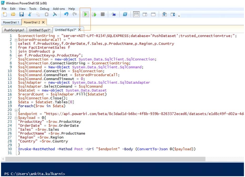Stop the running operation
Screen dimensions: 245x177
click(x=103, y=14)
